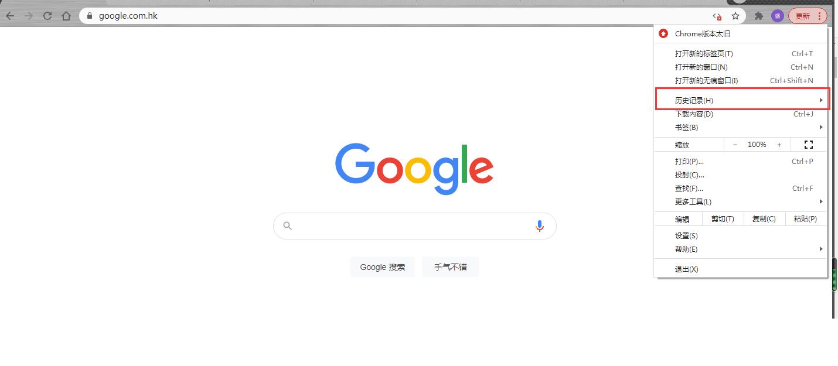Open the purple profile avatar
838x366 pixels.
pyautogui.click(x=778, y=16)
